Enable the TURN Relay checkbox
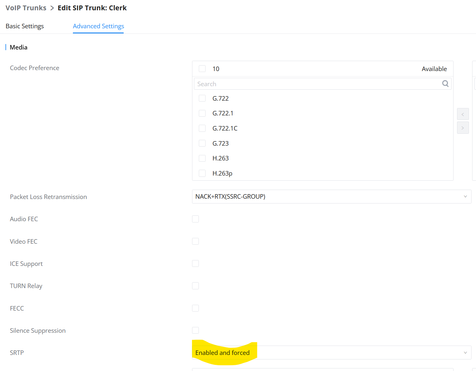 (195, 286)
